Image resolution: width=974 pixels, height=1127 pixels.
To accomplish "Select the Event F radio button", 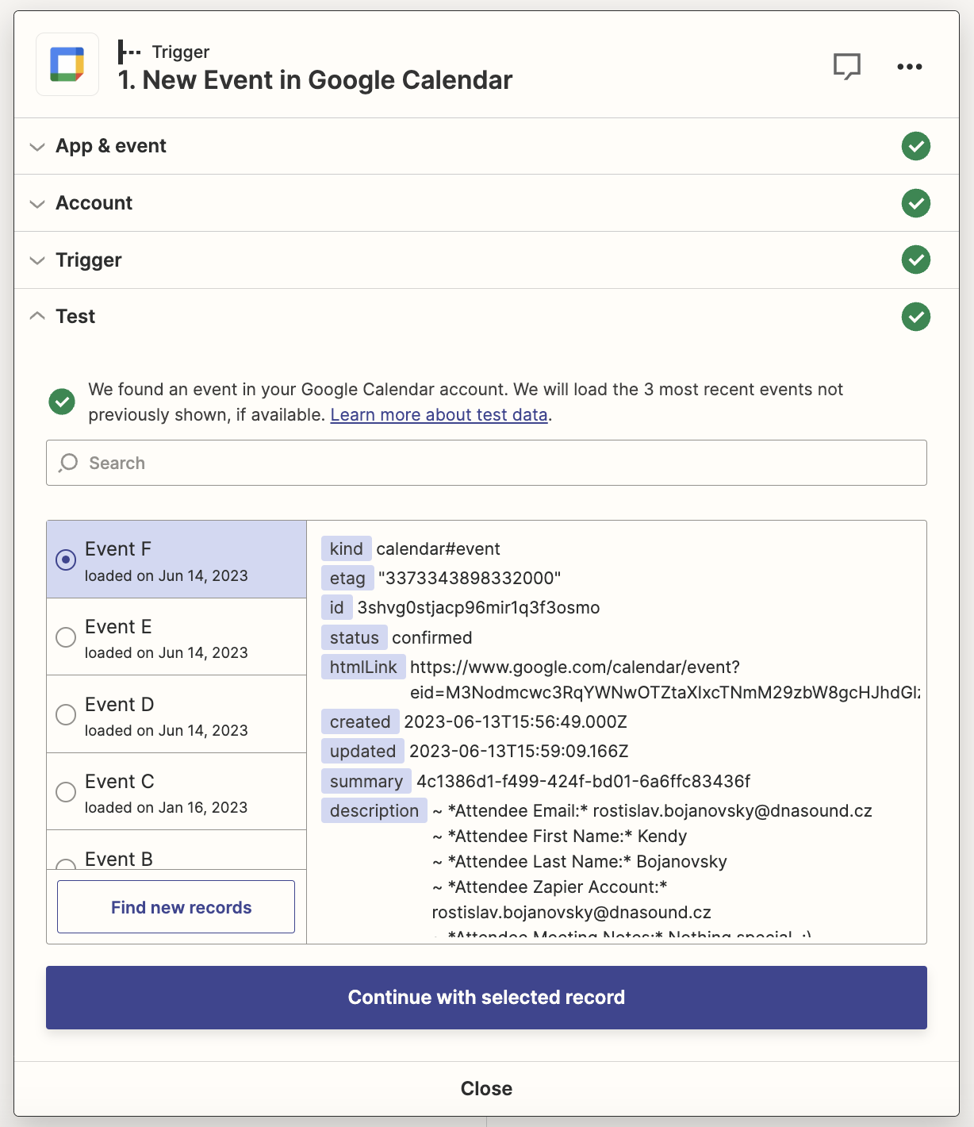I will (66, 560).
